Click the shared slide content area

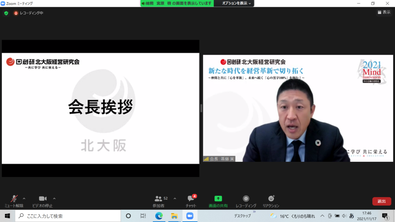[101, 108]
